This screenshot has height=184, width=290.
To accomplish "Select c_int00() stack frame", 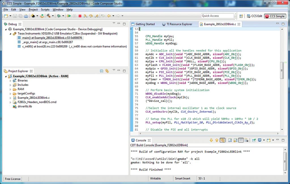I will click(72, 47).
